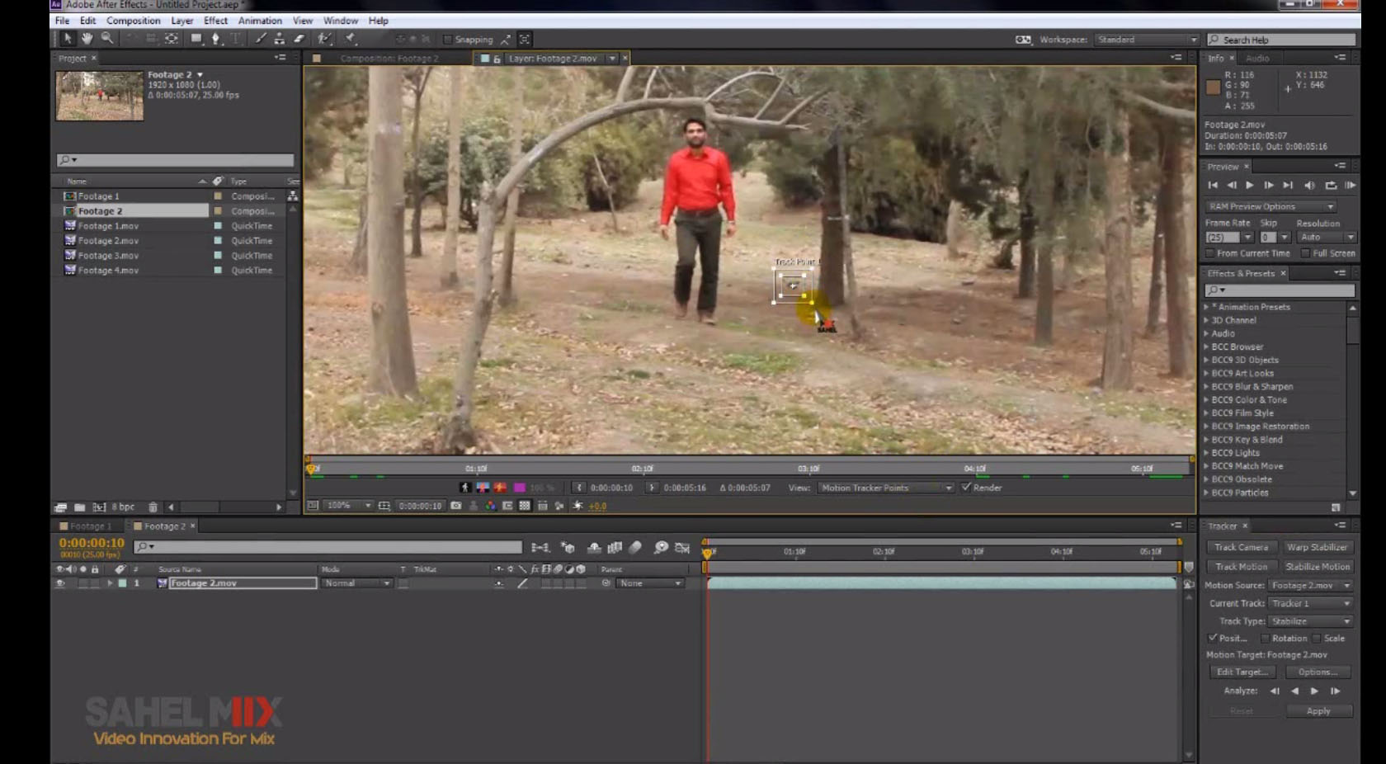Image resolution: width=1386 pixels, height=764 pixels.
Task: Click the Info panel color swatch
Action: pyautogui.click(x=1213, y=87)
